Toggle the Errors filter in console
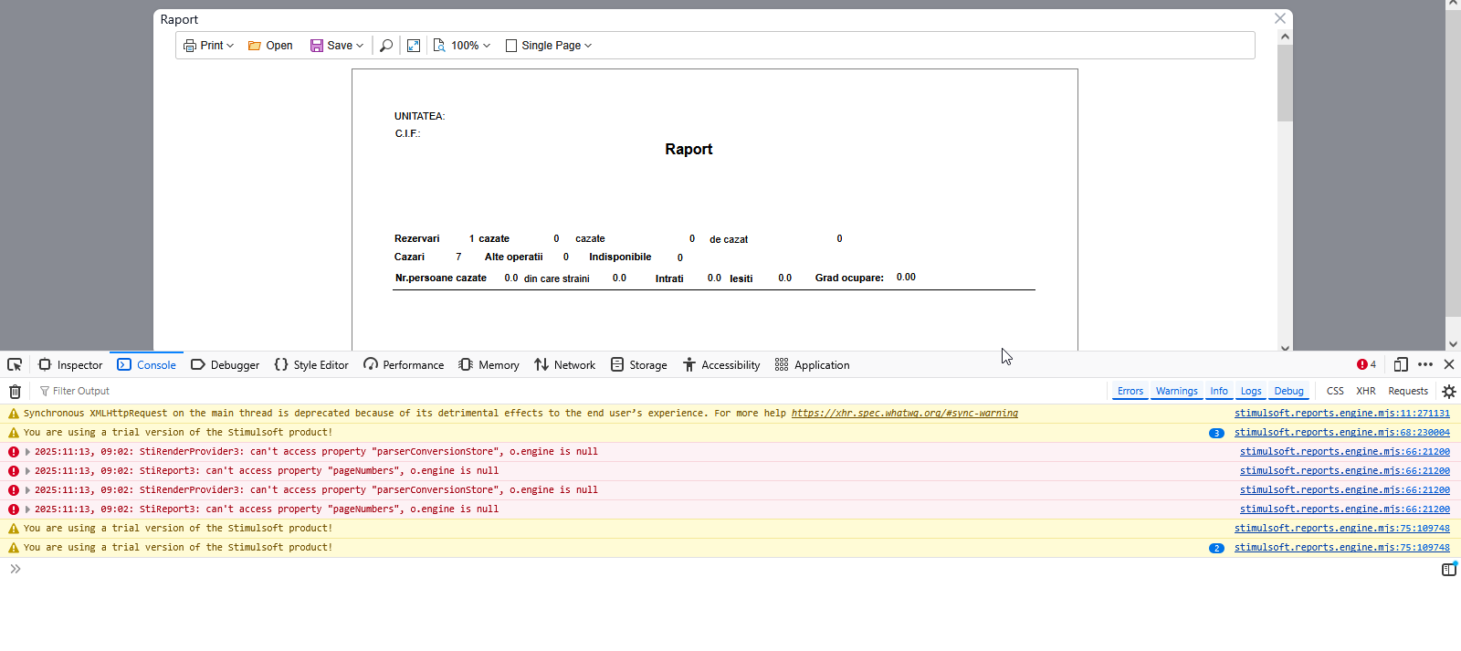The image size is (1461, 651). click(x=1130, y=391)
